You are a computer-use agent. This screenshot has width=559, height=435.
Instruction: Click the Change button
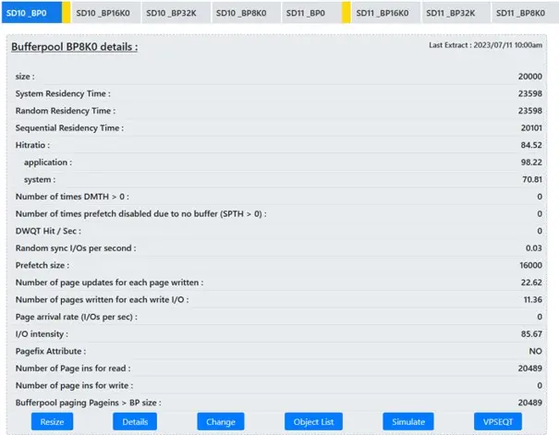[220, 421]
